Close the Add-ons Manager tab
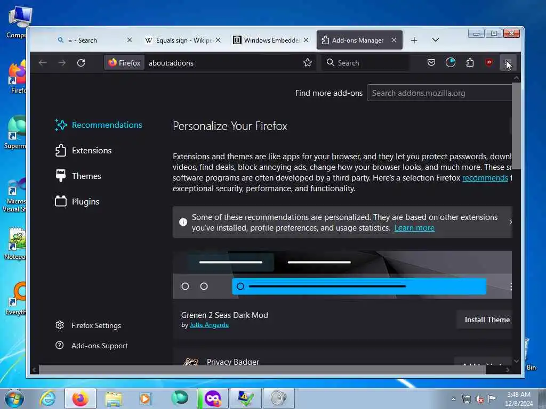Image resolution: width=546 pixels, height=409 pixels. [x=394, y=40]
